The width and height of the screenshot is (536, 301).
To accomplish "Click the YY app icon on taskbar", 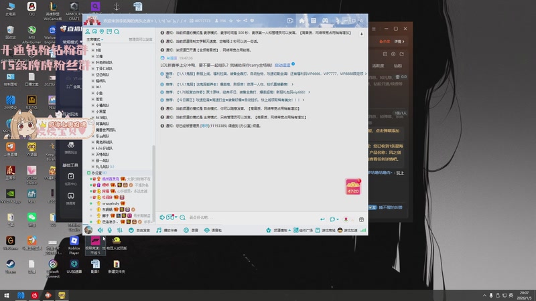I will pos(62,295).
